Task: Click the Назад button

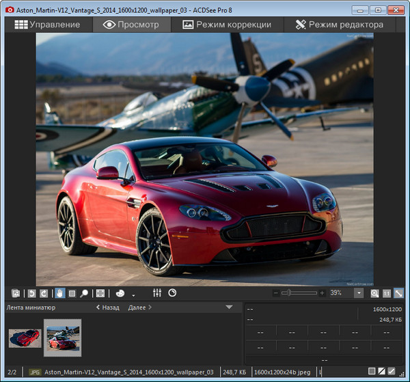Action: [x=107, y=308]
